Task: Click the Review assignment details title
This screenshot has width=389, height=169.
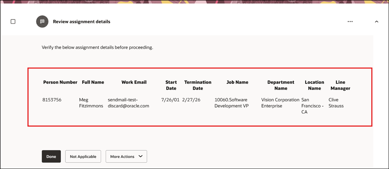Action: coord(82,22)
